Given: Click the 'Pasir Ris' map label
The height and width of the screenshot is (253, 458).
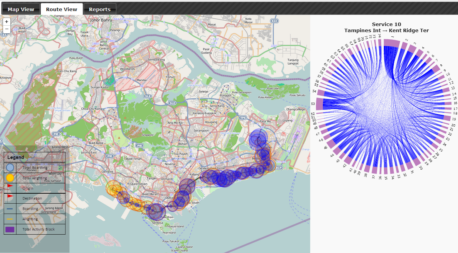Looking at the screenshot, I should 265,121.
